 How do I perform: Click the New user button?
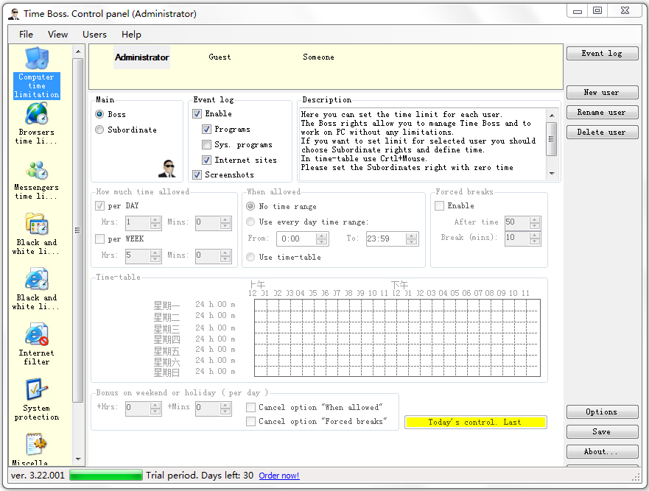click(x=602, y=92)
